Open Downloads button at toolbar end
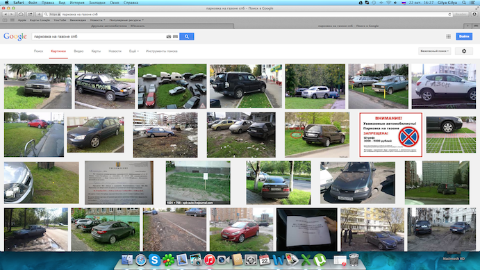The image size is (480, 270). [x=475, y=15]
